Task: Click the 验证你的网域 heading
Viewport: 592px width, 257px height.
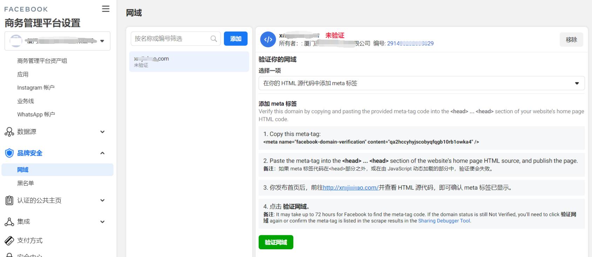Action: (278, 60)
